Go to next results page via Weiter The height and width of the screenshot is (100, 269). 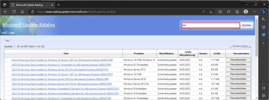point(245,46)
